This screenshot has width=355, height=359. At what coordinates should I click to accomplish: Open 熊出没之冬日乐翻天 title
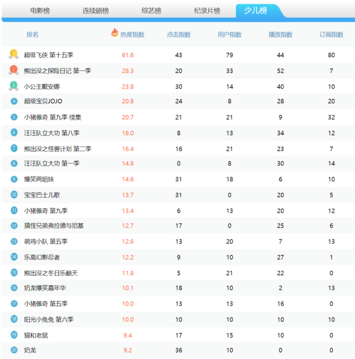(51, 273)
